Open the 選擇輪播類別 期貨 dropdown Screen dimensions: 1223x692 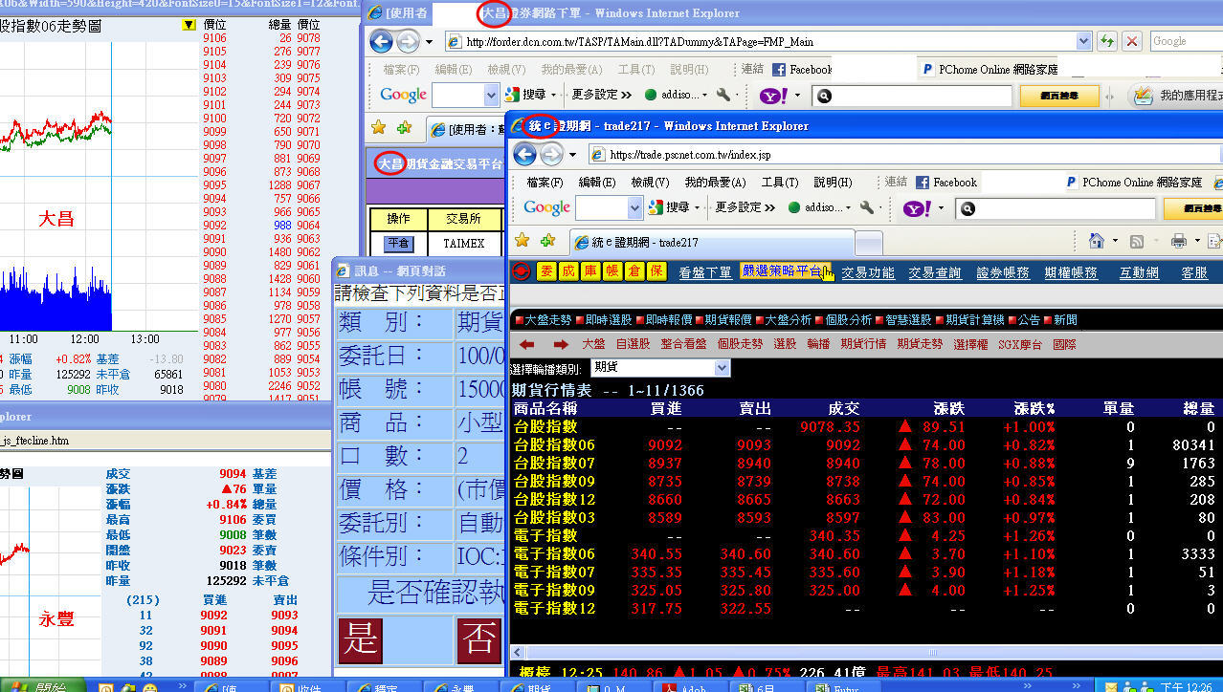(723, 368)
